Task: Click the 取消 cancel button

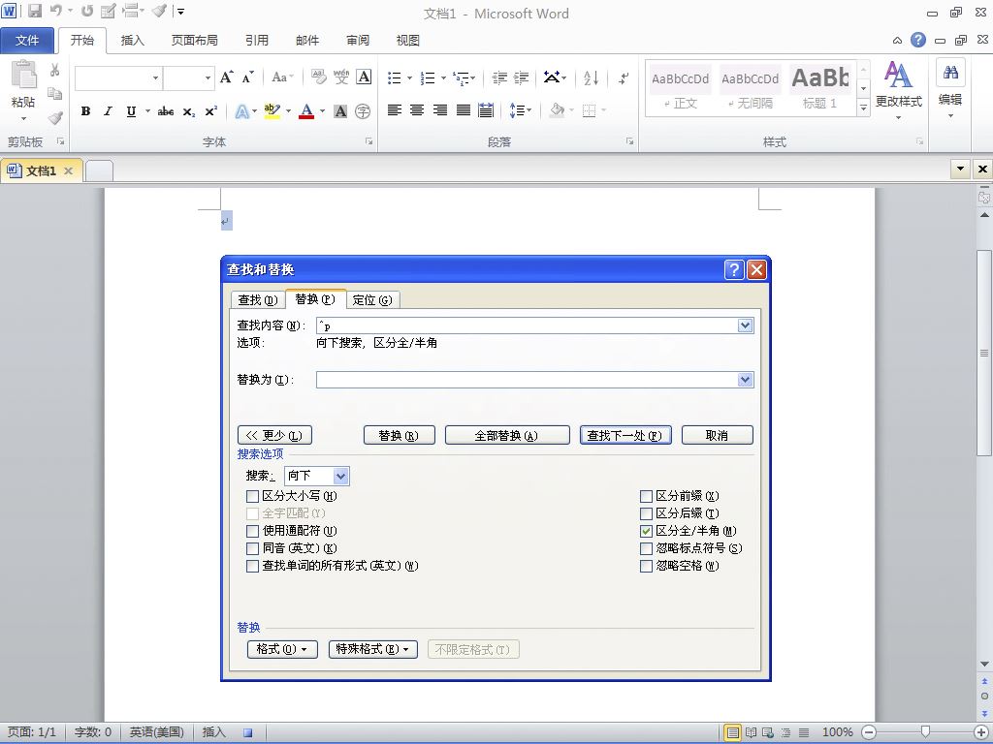Action: click(717, 435)
